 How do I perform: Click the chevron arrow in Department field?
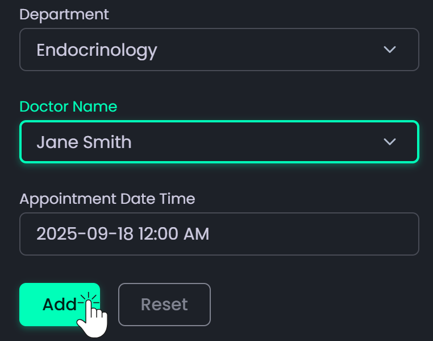click(x=389, y=50)
